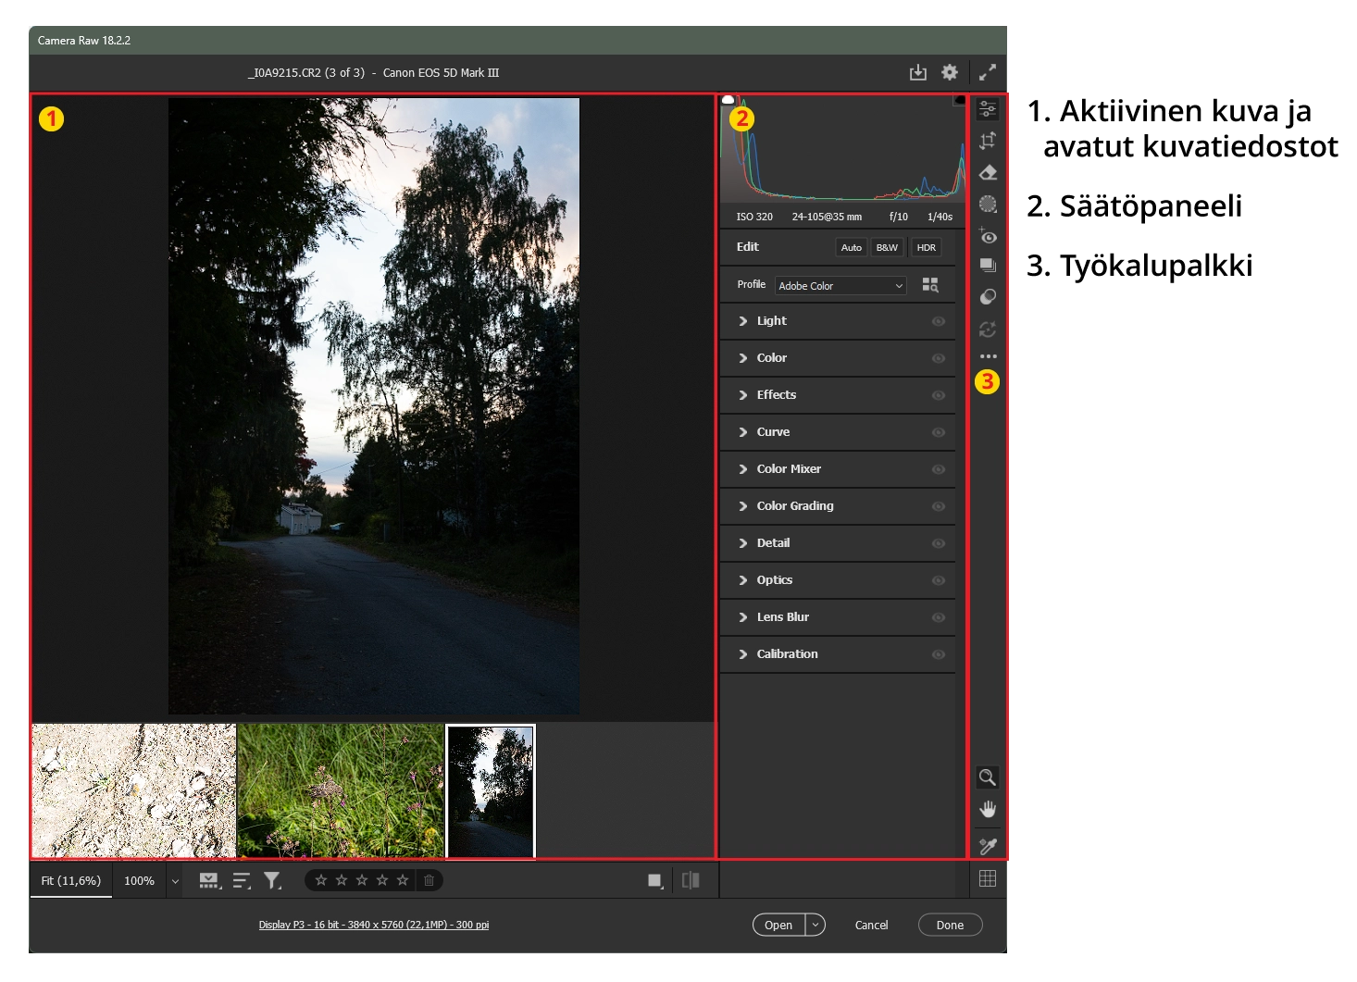Switch to Fit (11,6%) zoom tab
Viewport: 1357px width, 982px height.
point(71,881)
